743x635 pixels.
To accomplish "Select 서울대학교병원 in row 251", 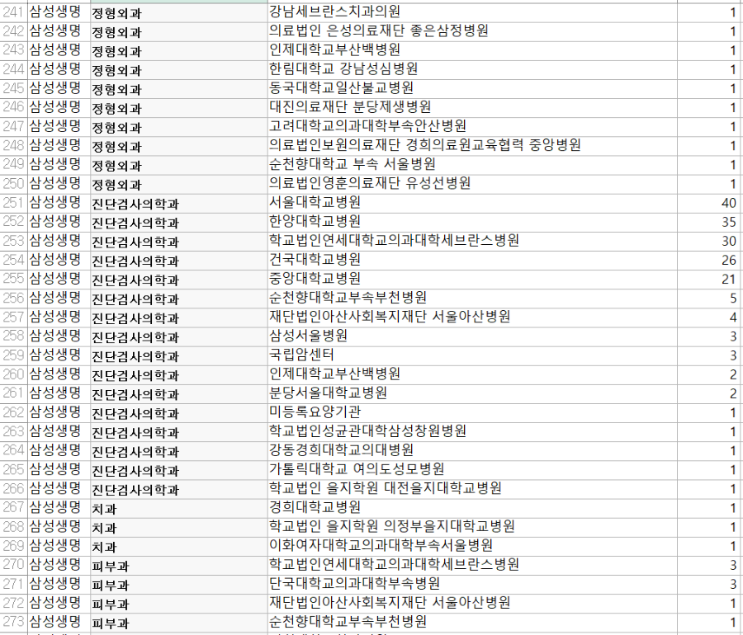I will [472, 204].
